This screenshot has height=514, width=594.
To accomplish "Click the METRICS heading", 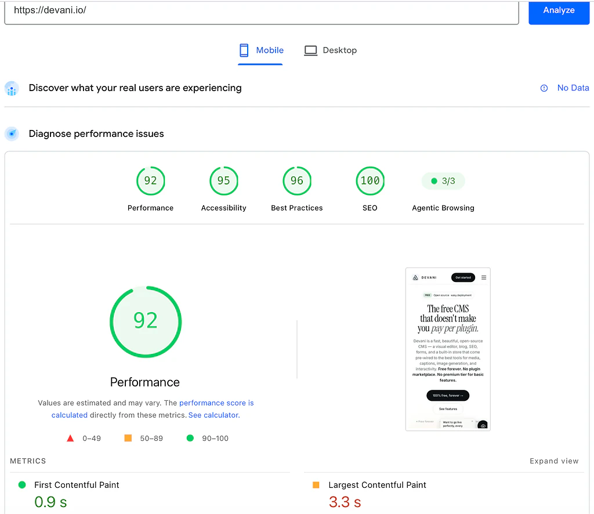I will 28,461.
